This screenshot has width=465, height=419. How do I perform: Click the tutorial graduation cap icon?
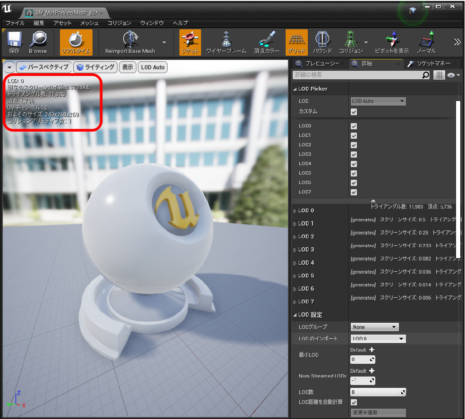click(413, 11)
